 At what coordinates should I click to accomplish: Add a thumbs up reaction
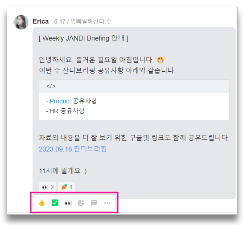tap(41, 203)
